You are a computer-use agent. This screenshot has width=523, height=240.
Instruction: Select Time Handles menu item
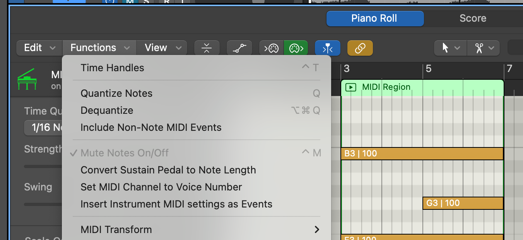click(112, 68)
